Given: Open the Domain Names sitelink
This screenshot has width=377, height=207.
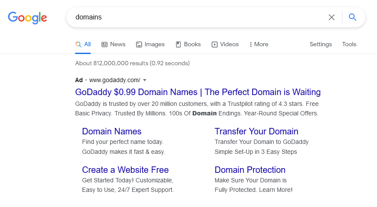Looking at the screenshot, I should pos(111,131).
